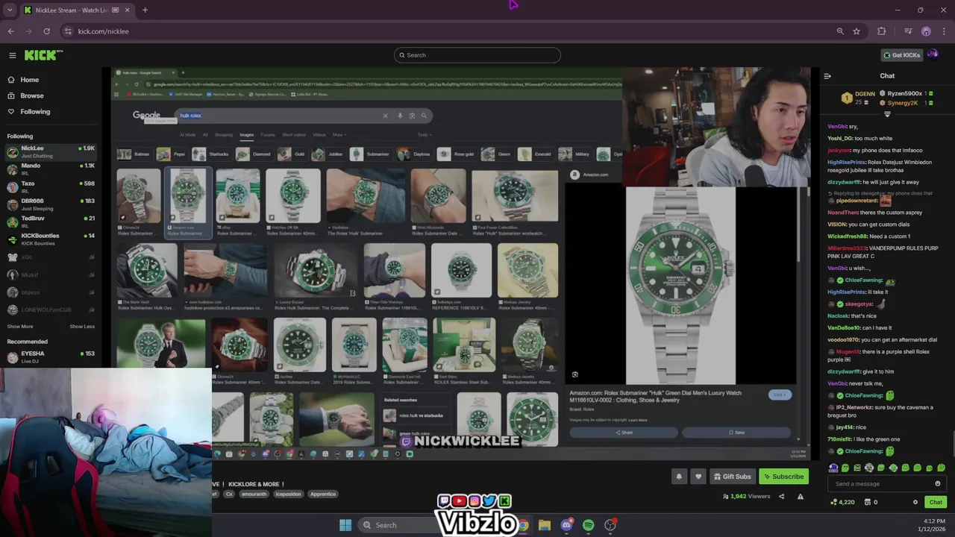955x537 pixels.
Task: Open the chat shop icon
Action: pos(866,502)
